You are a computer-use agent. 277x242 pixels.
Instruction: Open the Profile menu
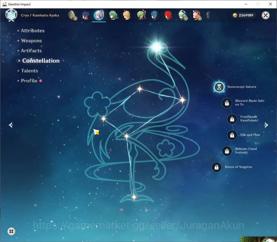(x=29, y=81)
